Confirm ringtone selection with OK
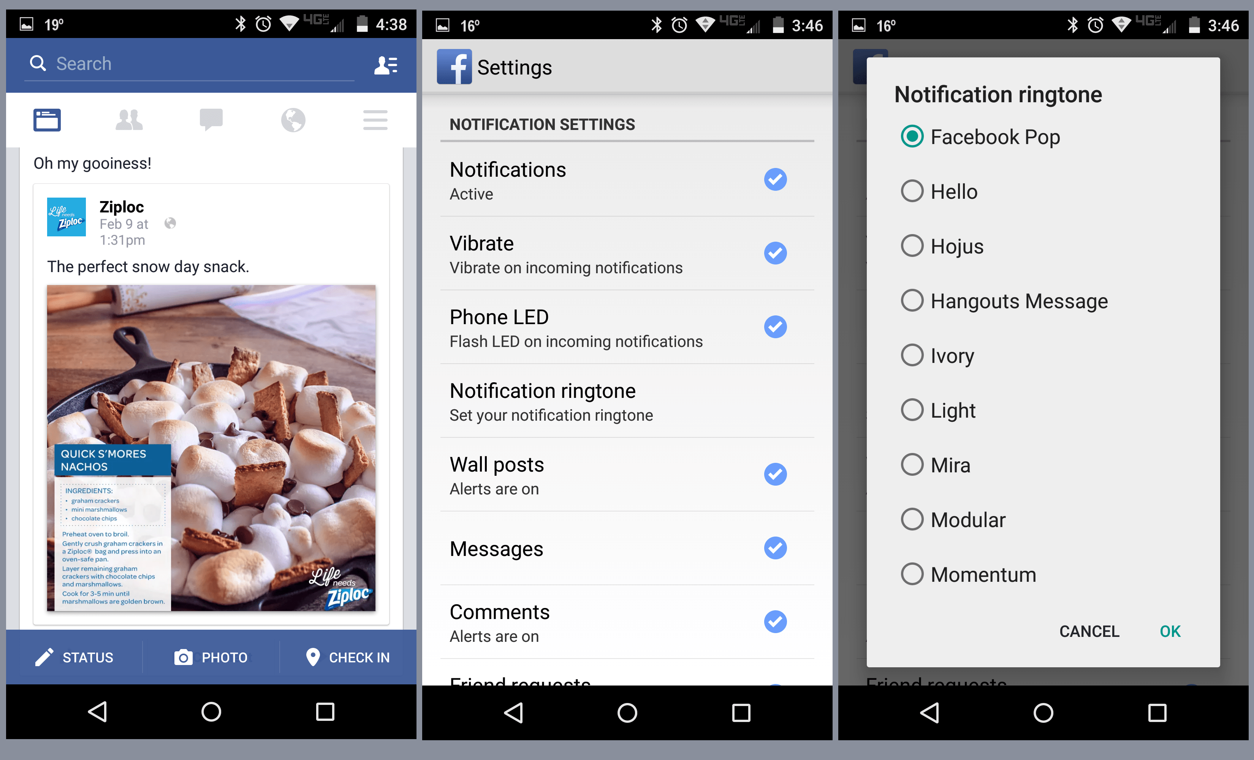 click(1170, 631)
